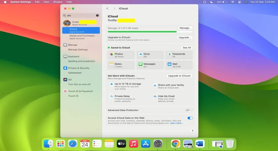Screen dimensions: 278x151
Task: Open Calendar showing date 24
Action: point(85,144)
